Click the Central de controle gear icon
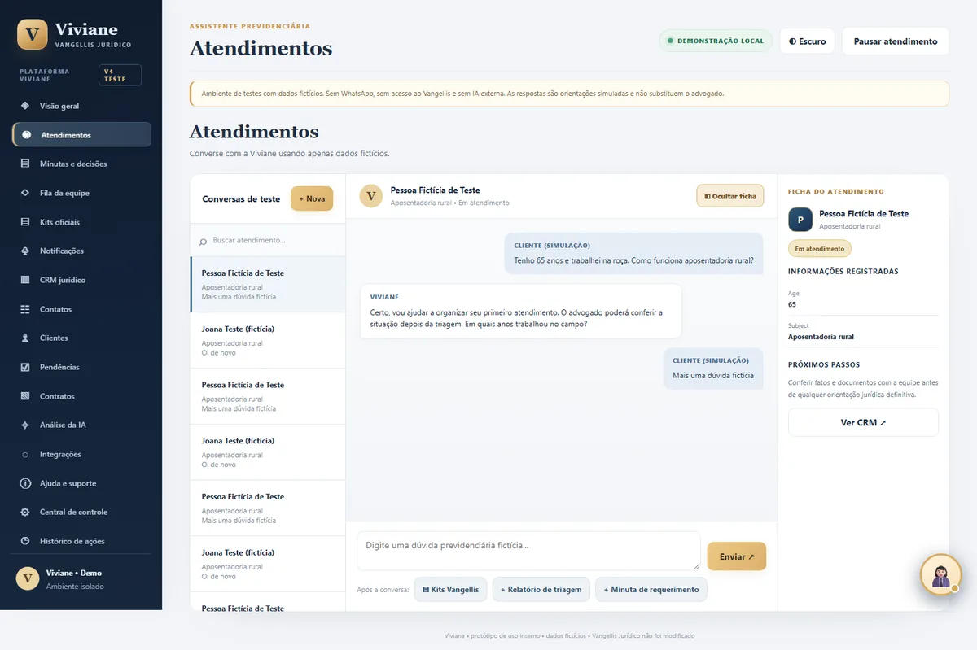 [25, 512]
